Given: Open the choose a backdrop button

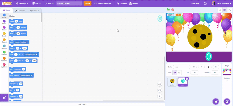Looking at the screenshot, I should 227,101.
